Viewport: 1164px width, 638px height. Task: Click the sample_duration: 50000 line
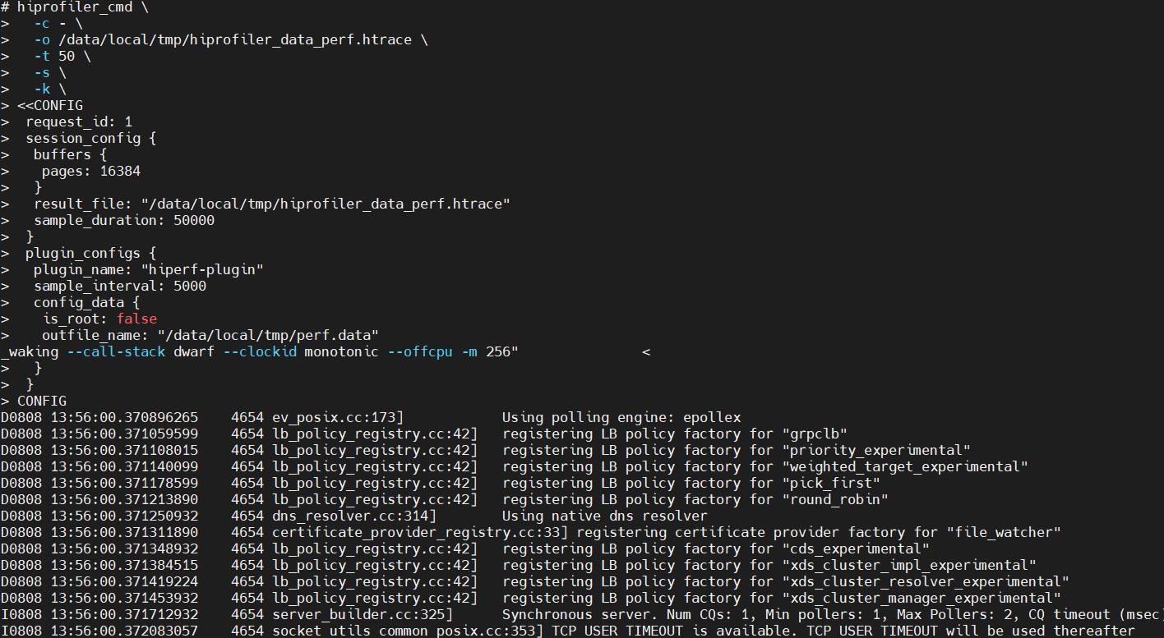123,220
